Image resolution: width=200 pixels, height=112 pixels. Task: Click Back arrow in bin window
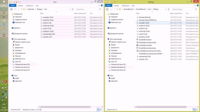(11, 9)
